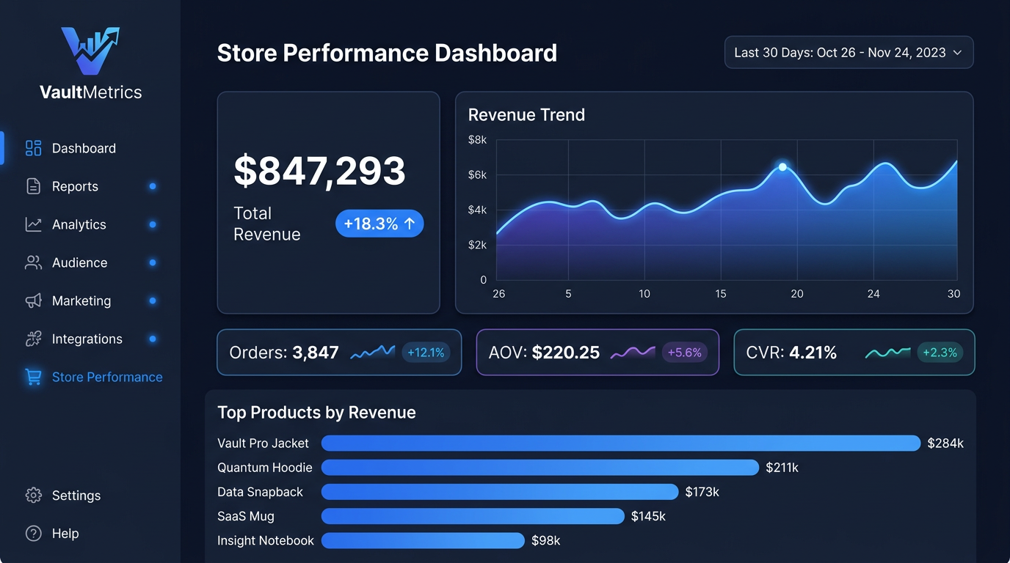Click the Vault Pro Jacket revenue bar
1010x563 pixels.
tap(620, 443)
